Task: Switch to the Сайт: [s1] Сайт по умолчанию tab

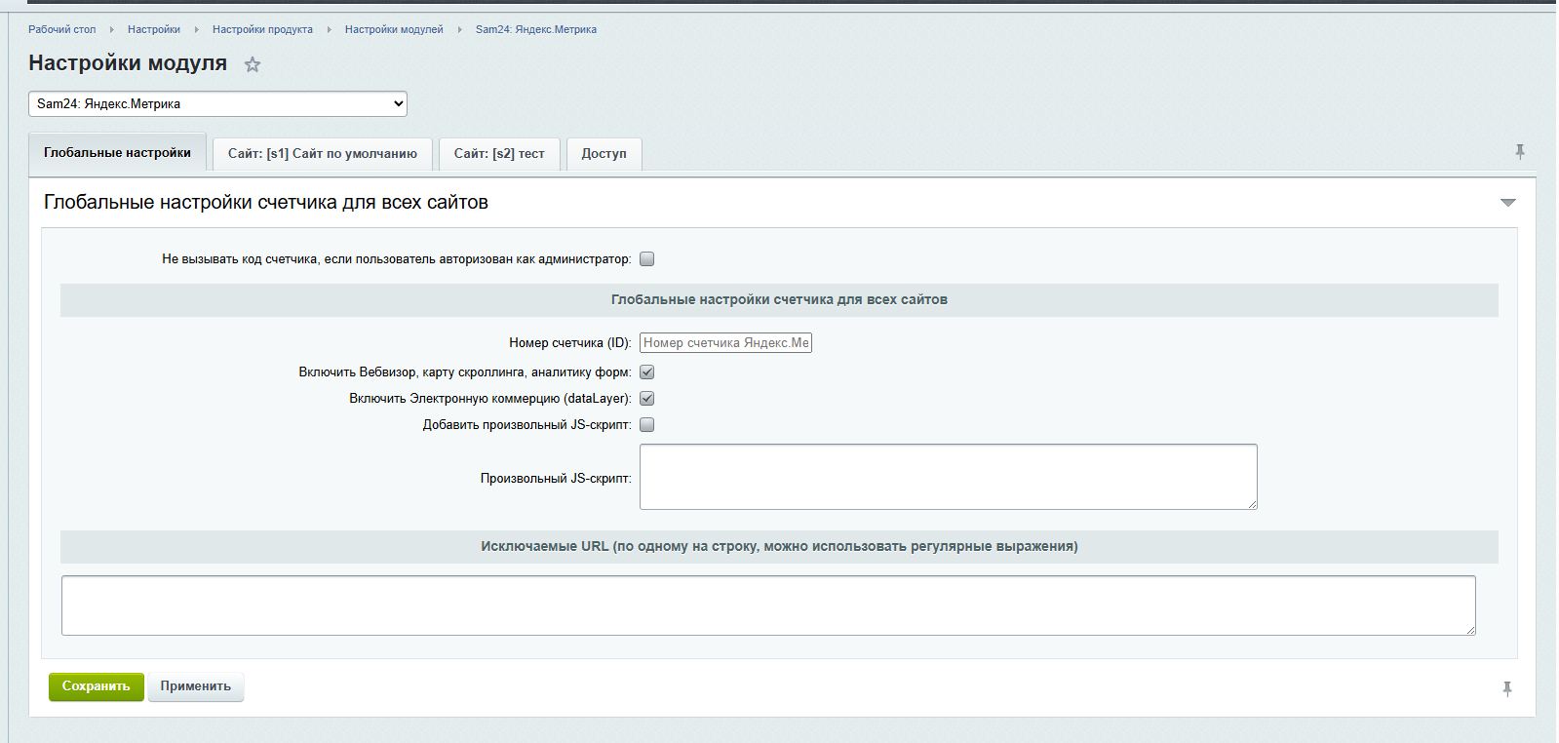Action: (322, 154)
